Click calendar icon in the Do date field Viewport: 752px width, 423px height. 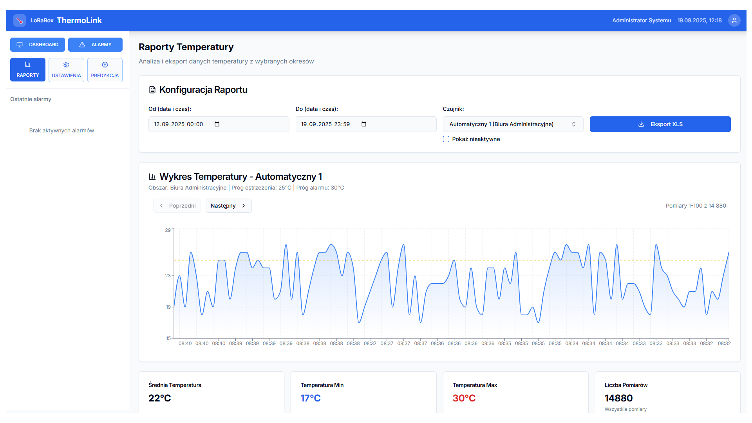tap(364, 124)
